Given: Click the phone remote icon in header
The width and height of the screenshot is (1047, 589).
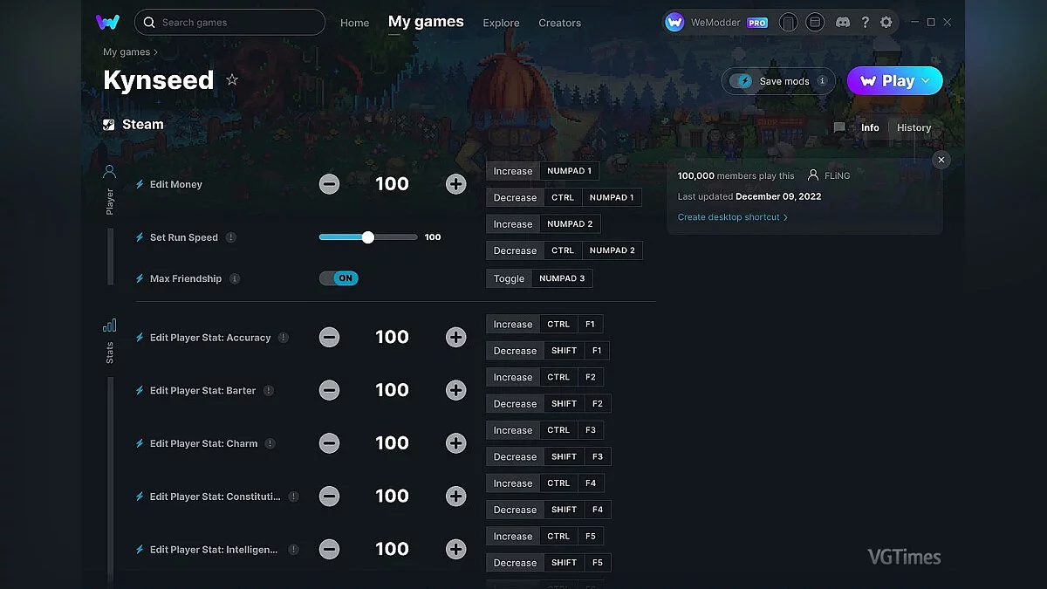Looking at the screenshot, I should 789,22.
